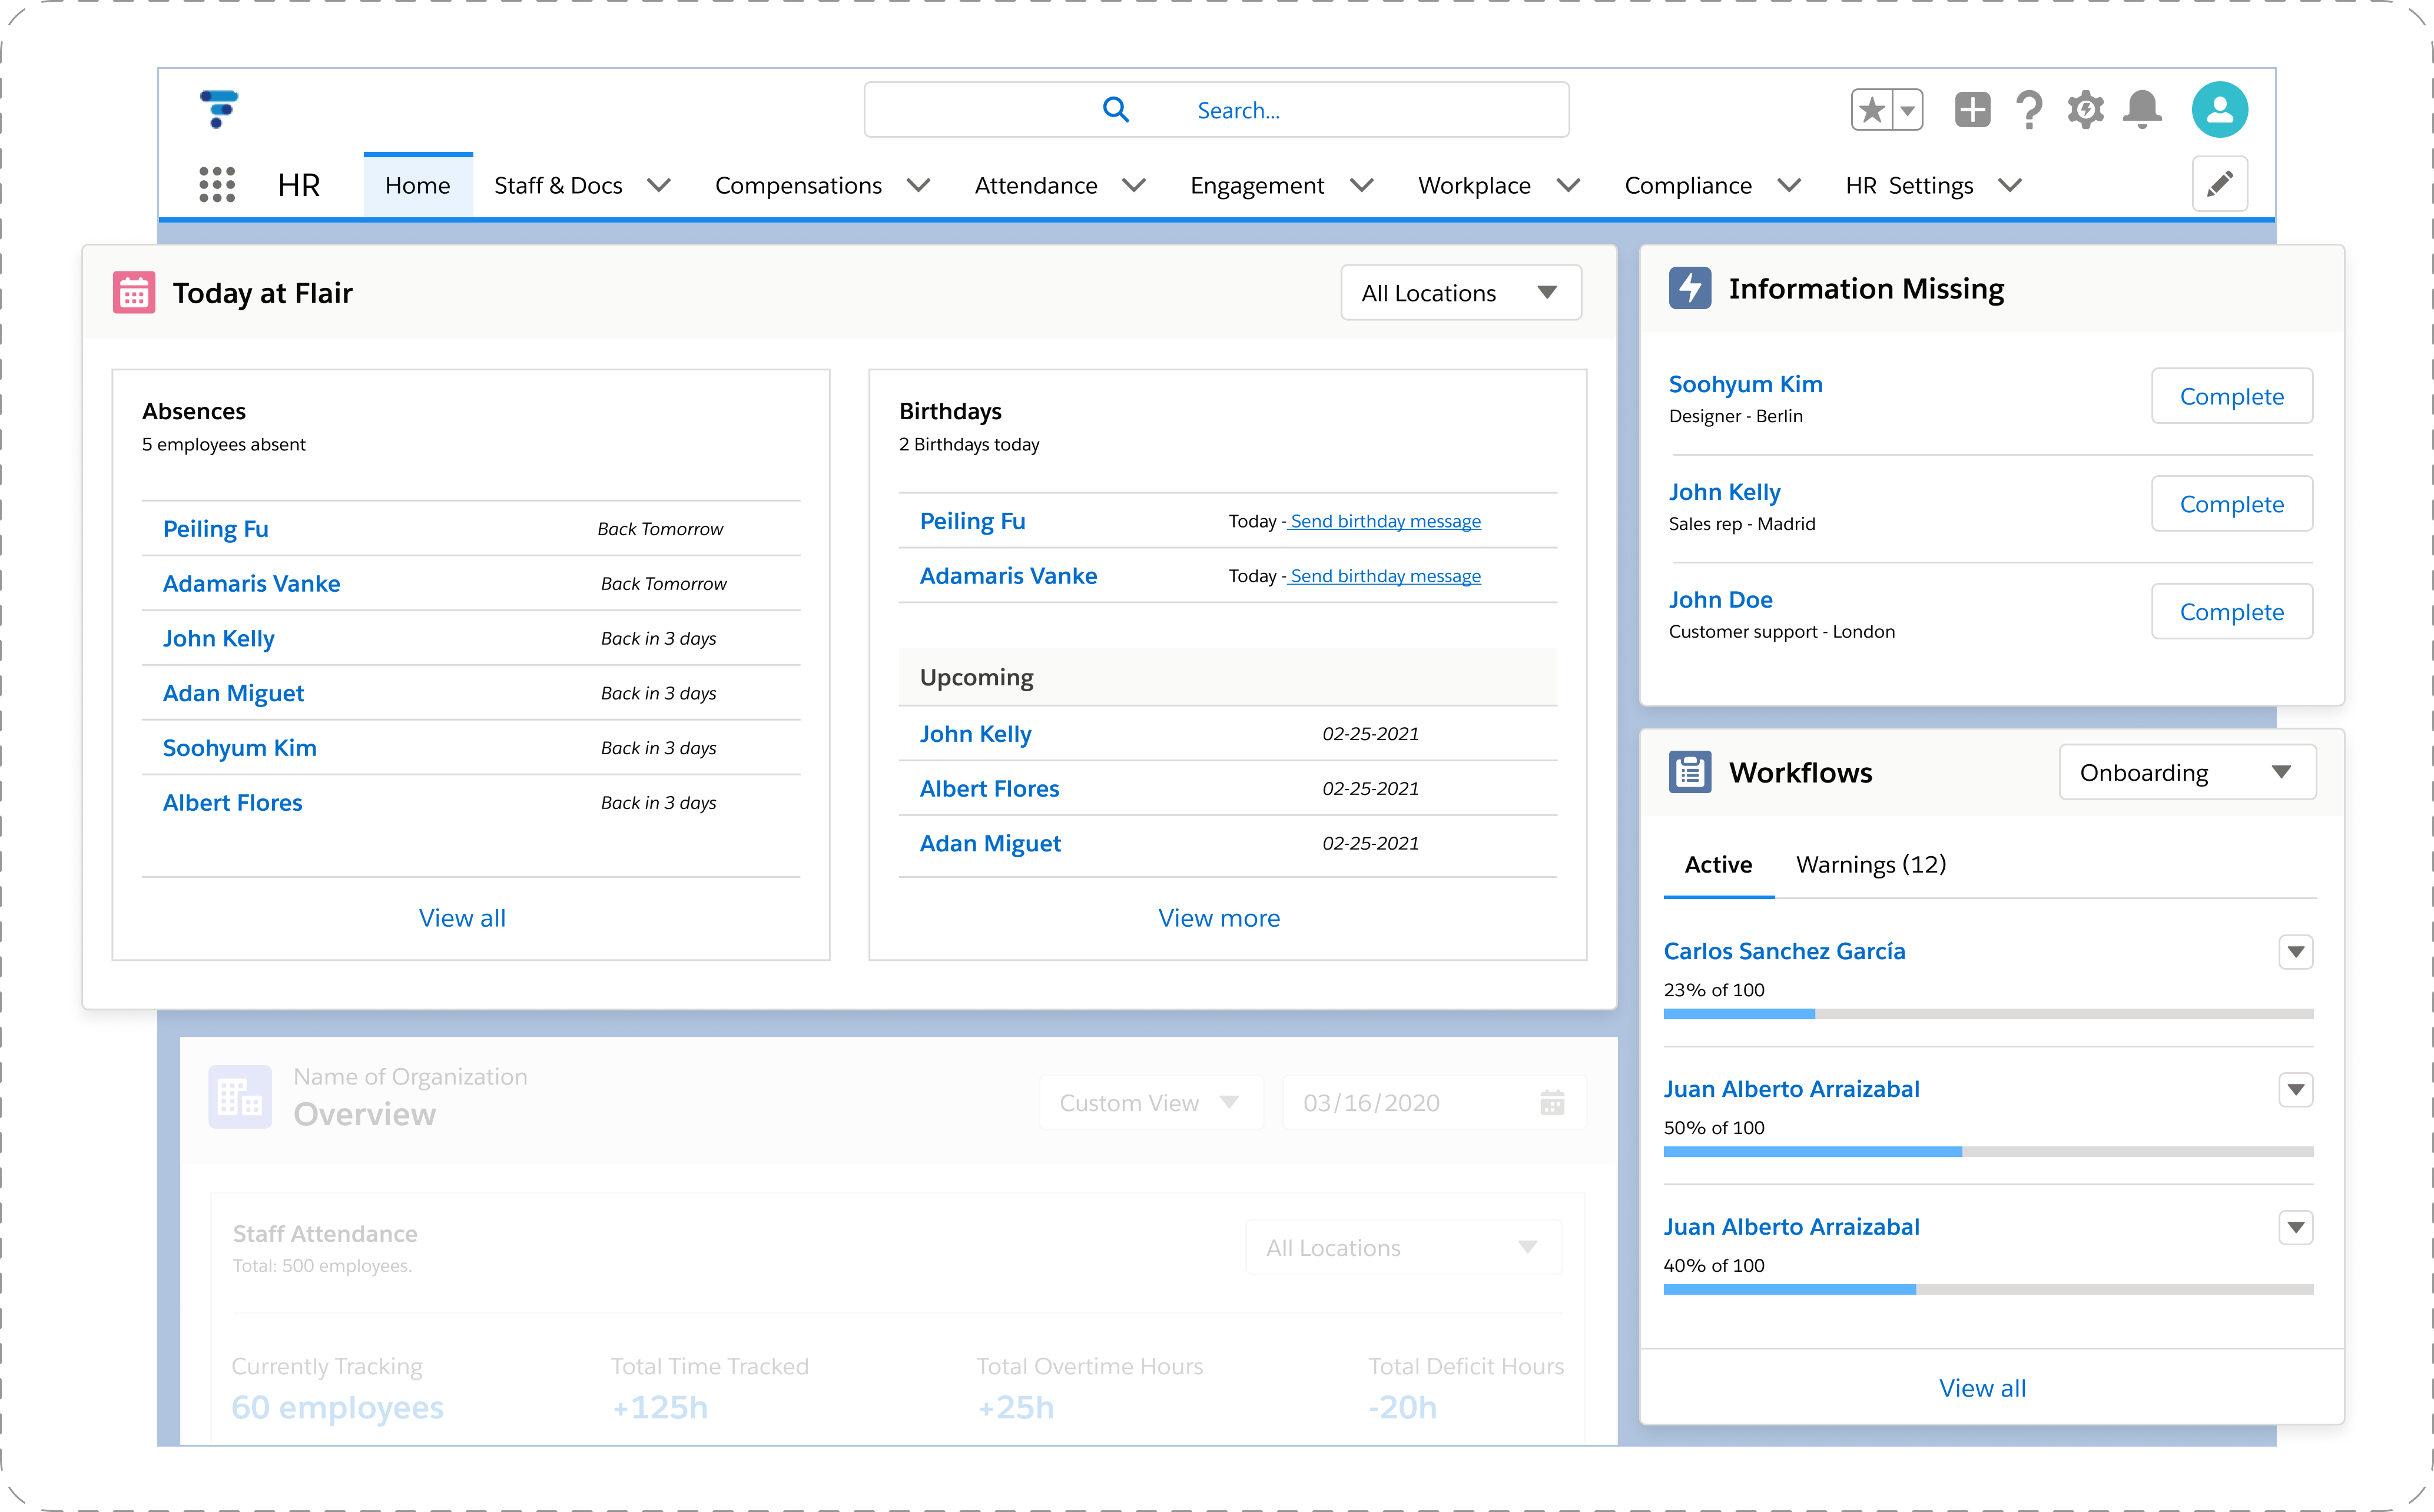Click the user profile avatar icon

coord(2219,110)
